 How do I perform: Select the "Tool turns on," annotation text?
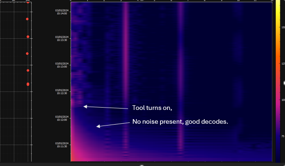coord(152,108)
